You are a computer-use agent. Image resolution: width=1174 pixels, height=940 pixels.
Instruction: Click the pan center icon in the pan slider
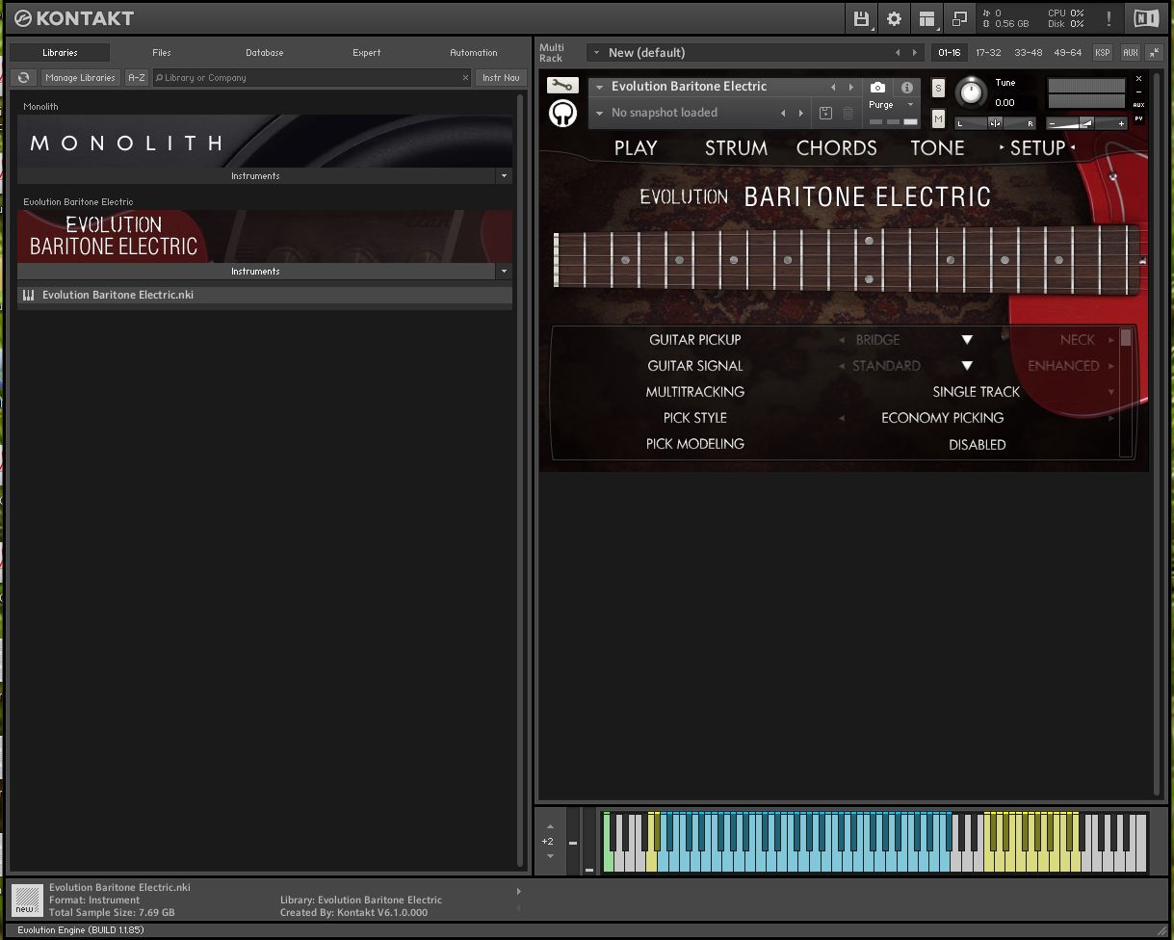coord(995,122)
